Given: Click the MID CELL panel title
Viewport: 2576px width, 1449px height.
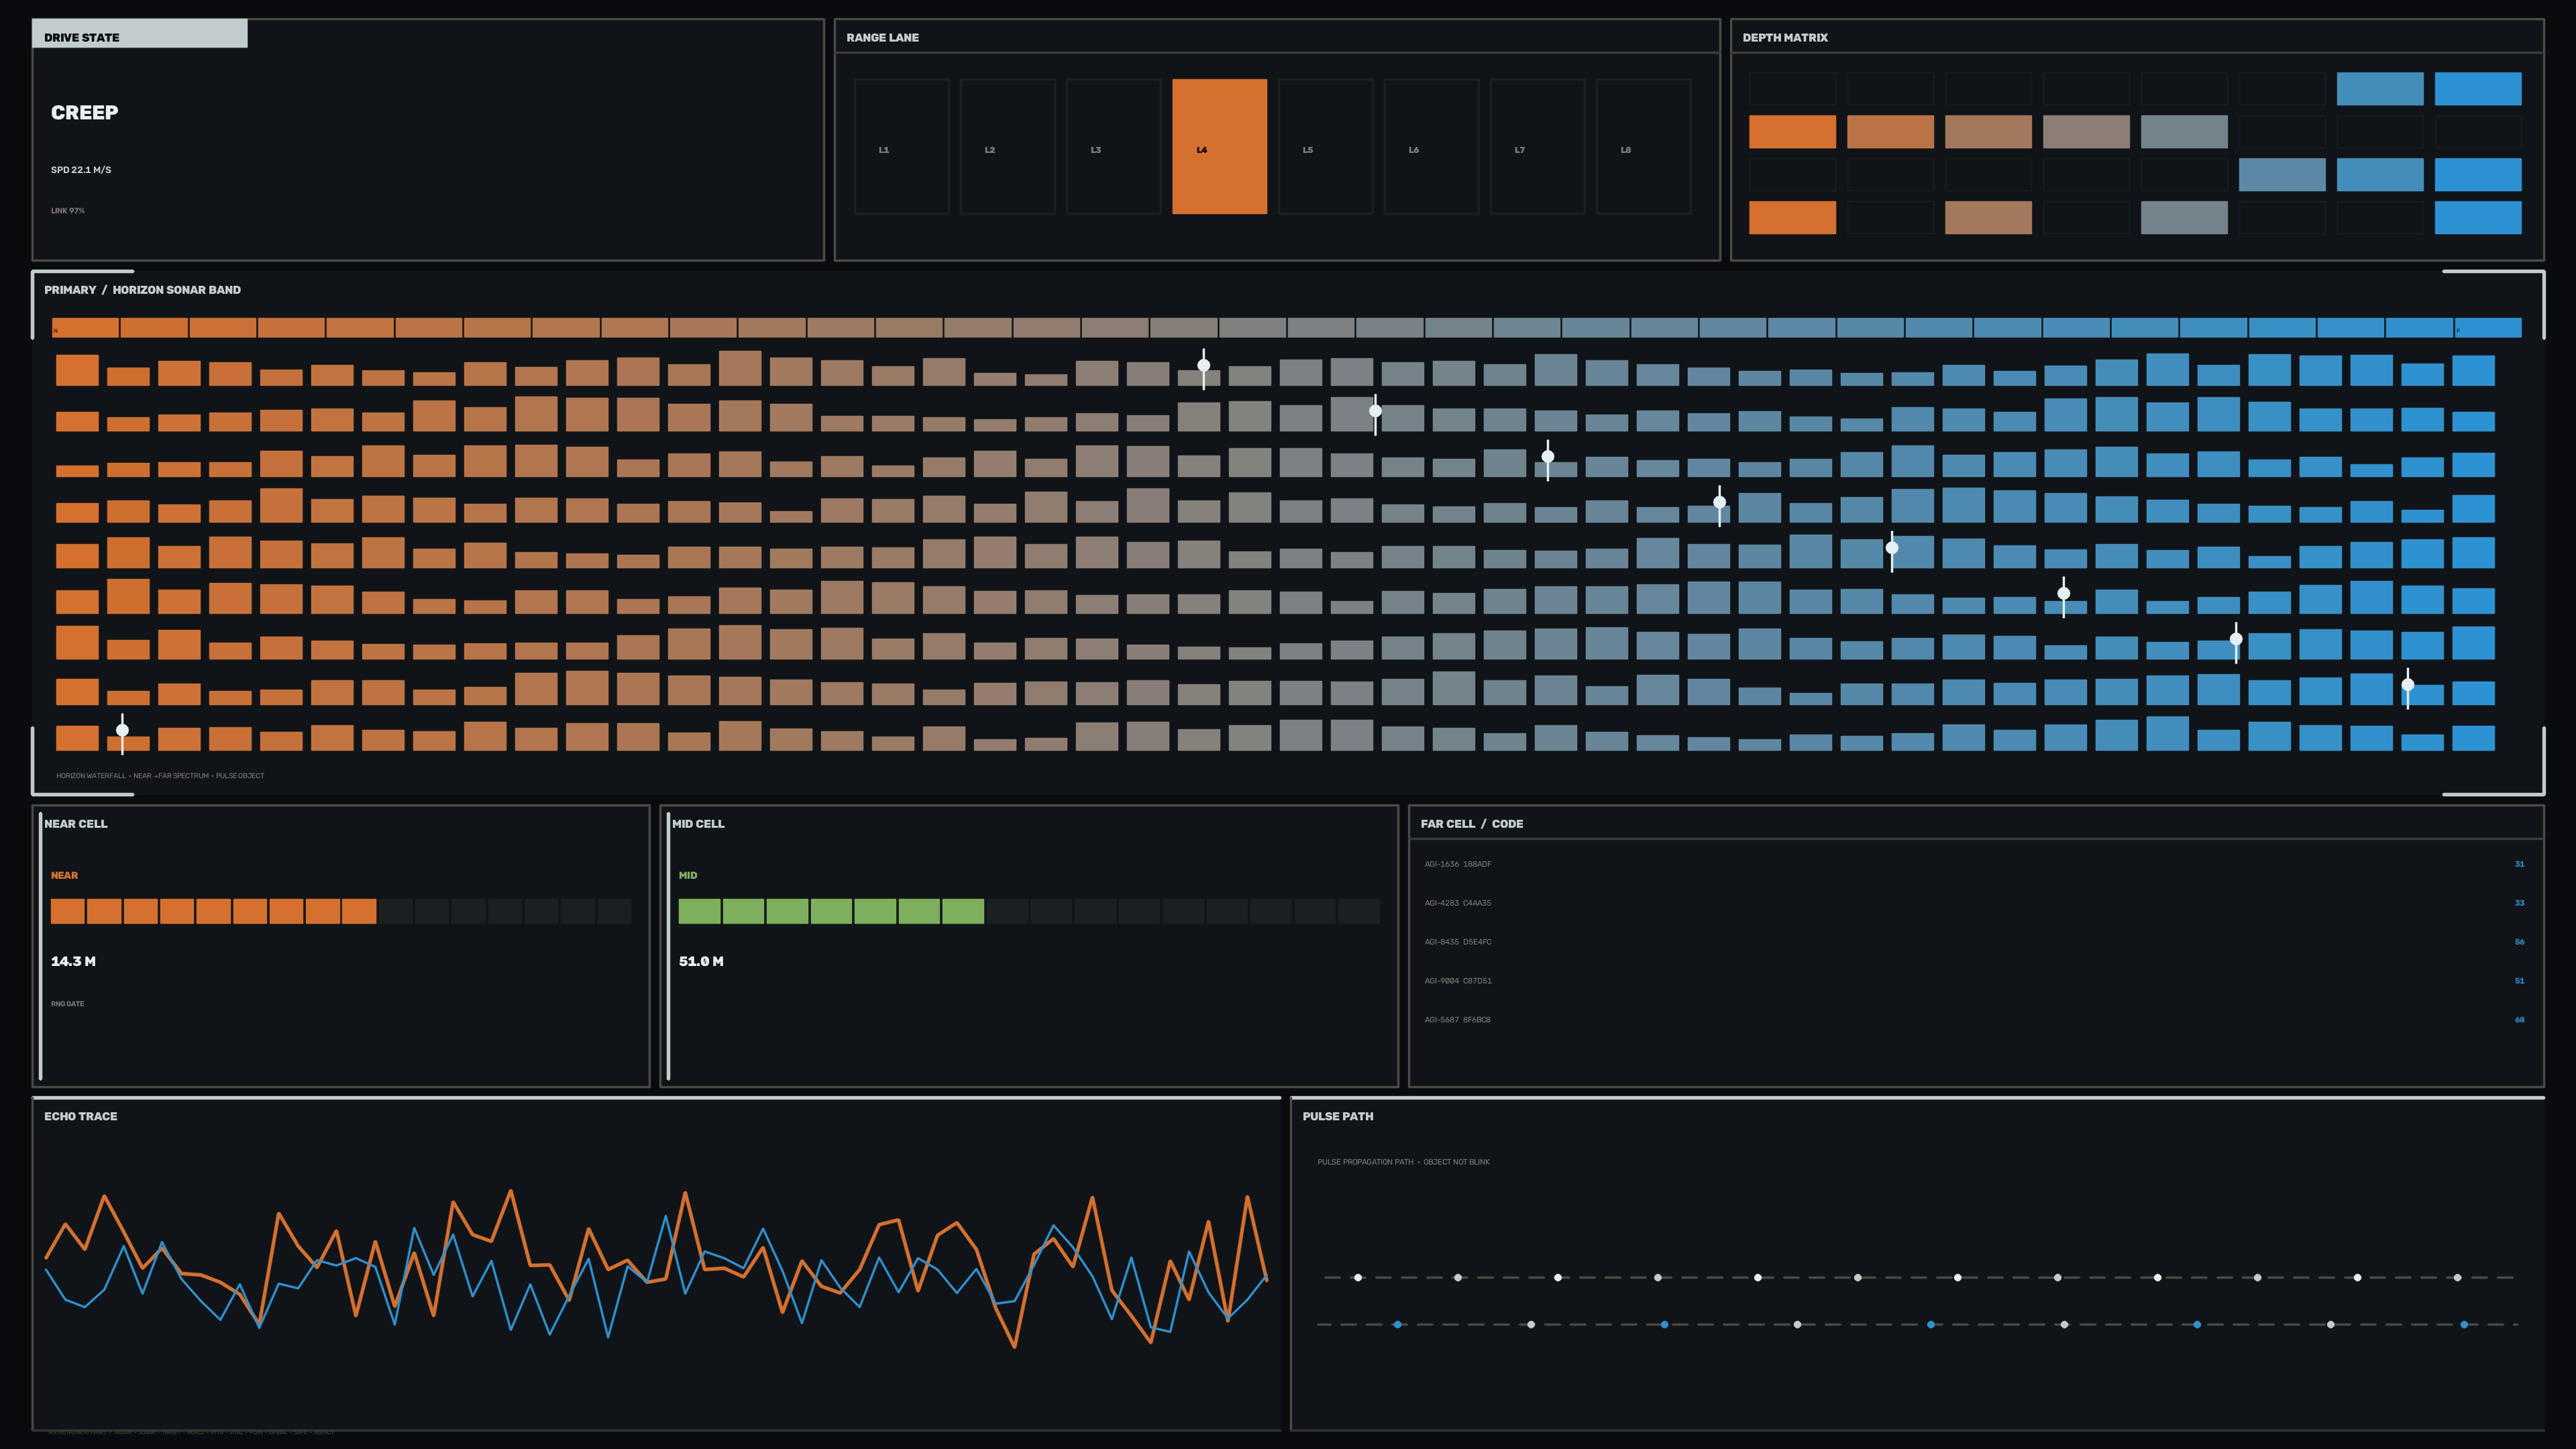Looking at the screenshot, I should (698, 824).
